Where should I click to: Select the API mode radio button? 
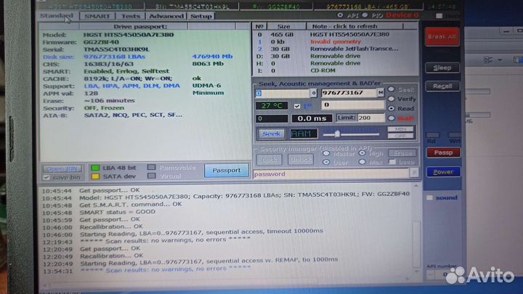pyautogui.click(x=340, y=15)
